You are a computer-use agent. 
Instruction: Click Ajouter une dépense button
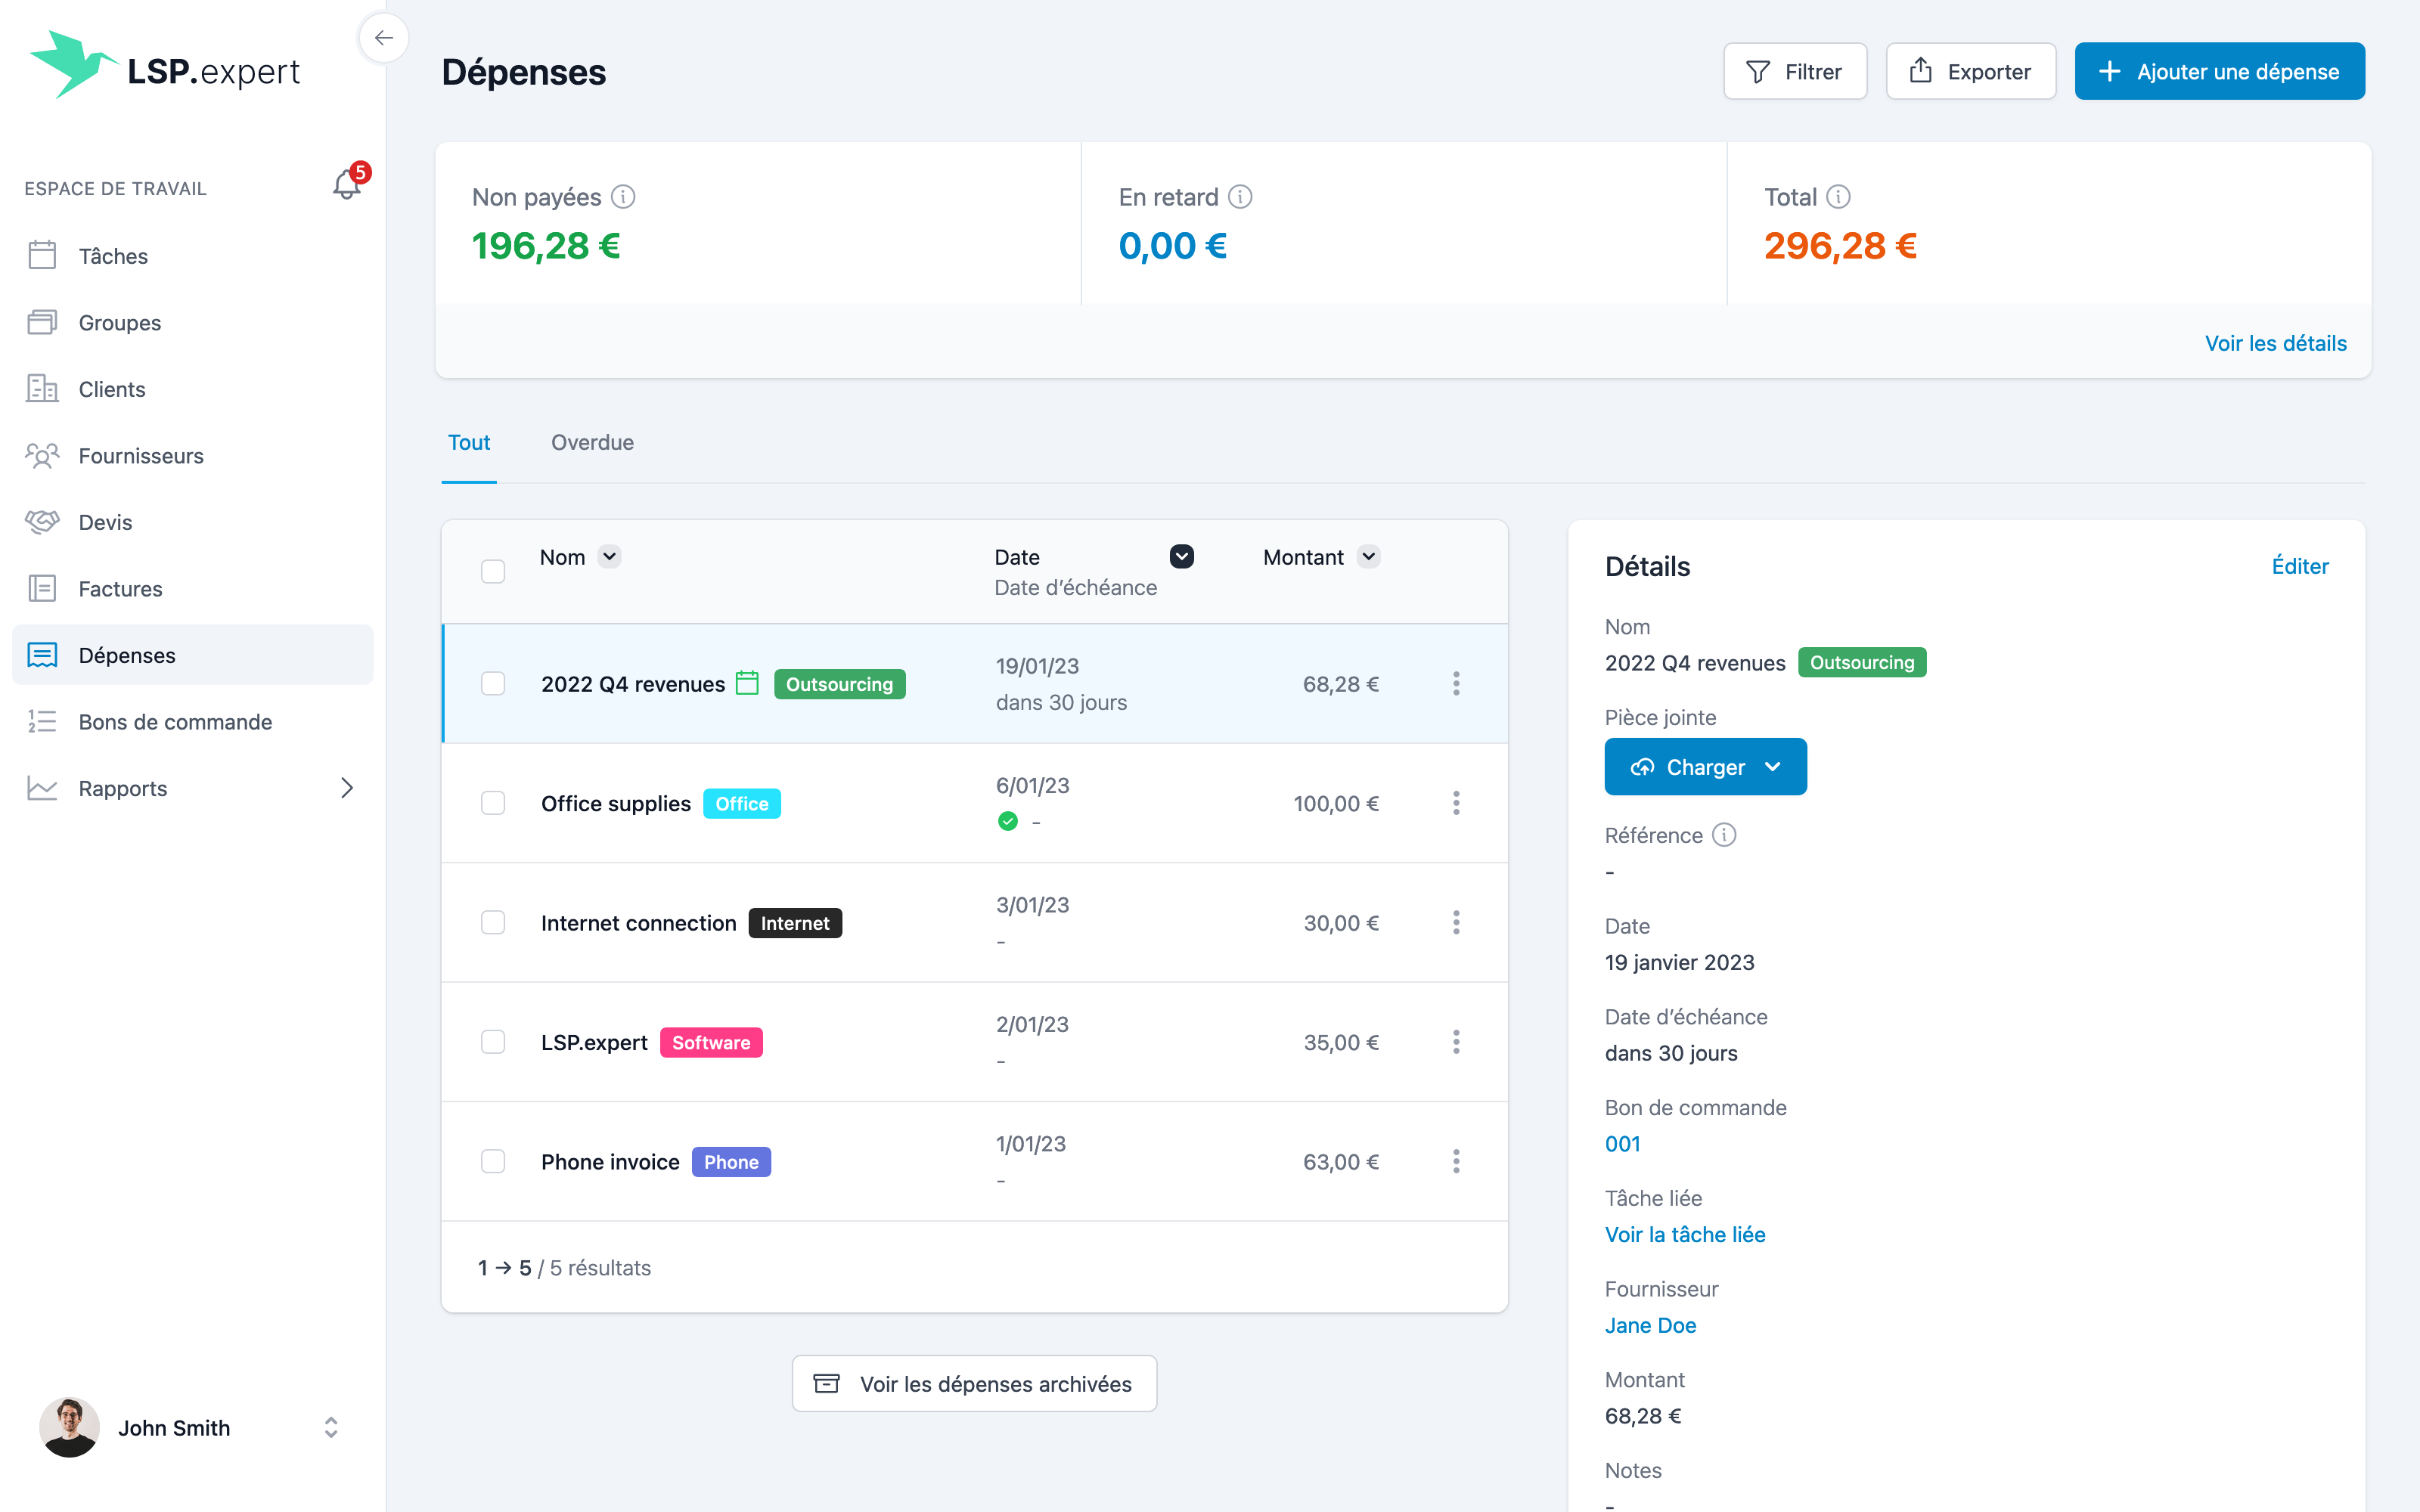pyautogui.click(x=2219, y=71)
